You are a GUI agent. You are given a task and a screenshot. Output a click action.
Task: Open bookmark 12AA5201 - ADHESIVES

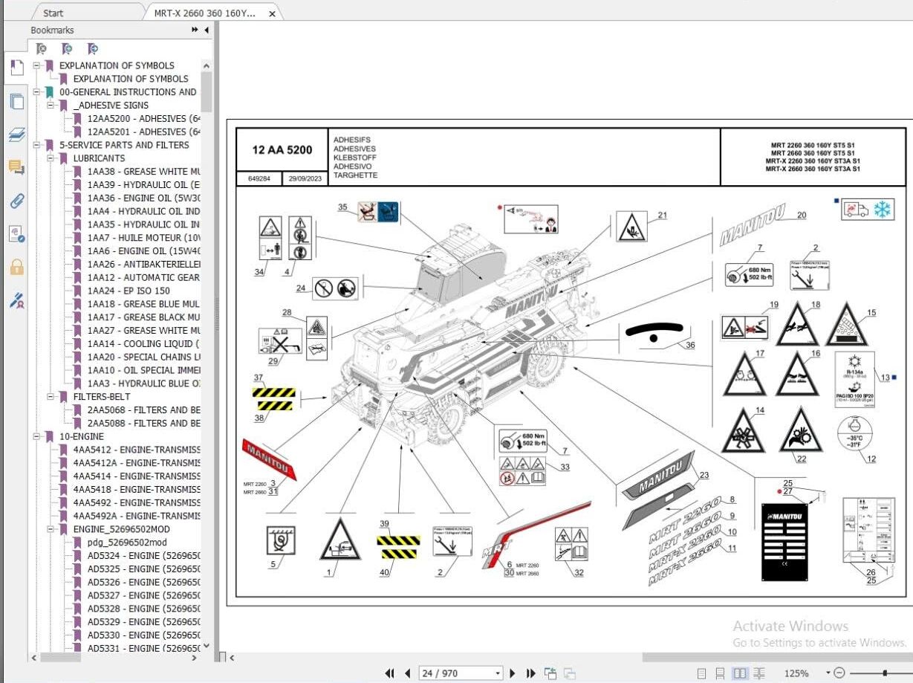pyautogui.click(x=144, y=132)
